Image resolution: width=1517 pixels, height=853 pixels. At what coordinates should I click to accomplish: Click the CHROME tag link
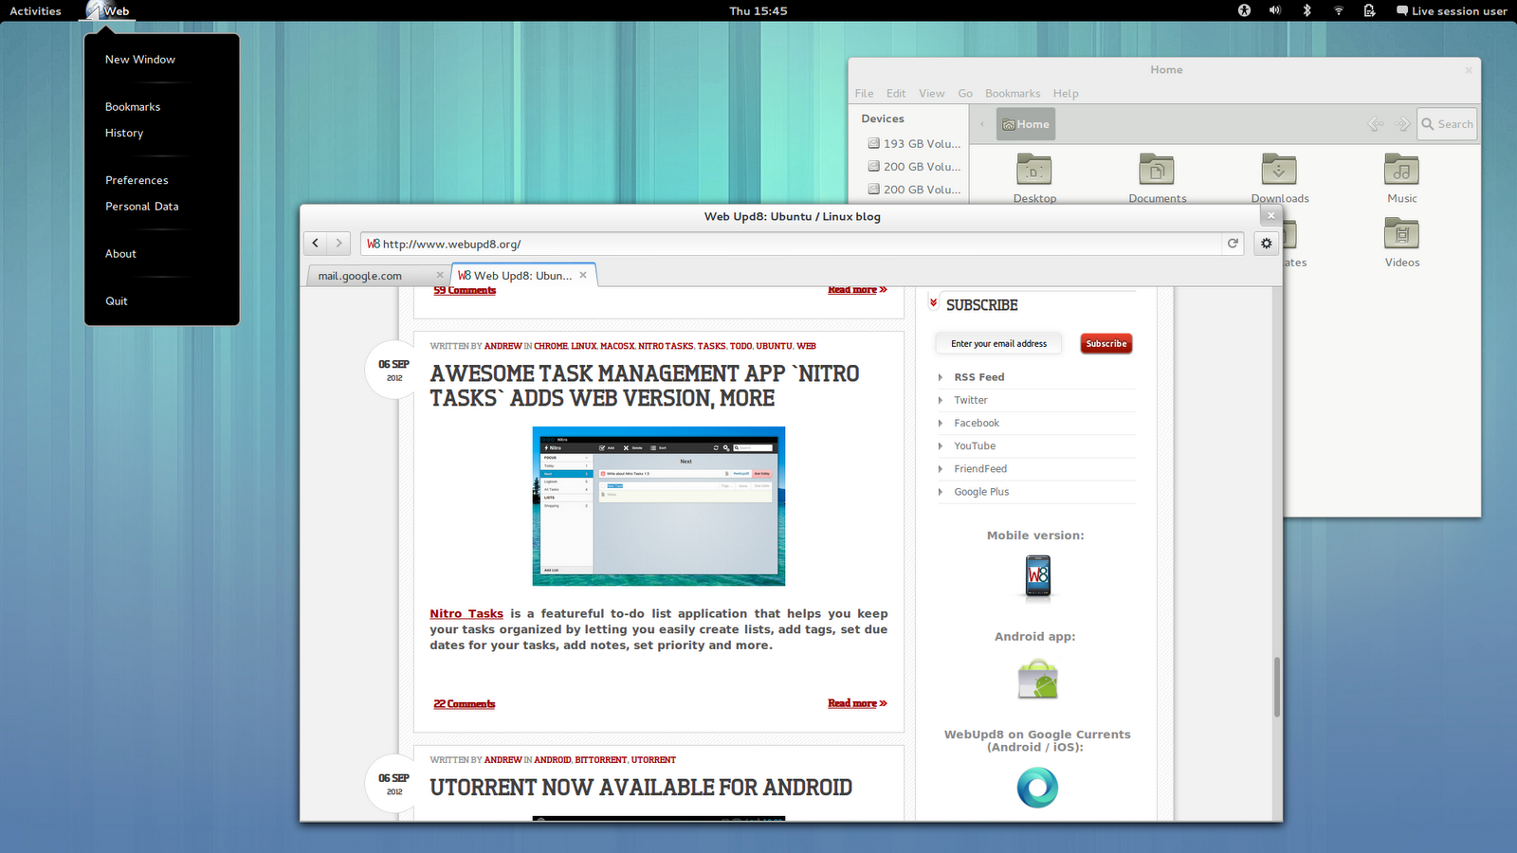[x=551, y=346]
